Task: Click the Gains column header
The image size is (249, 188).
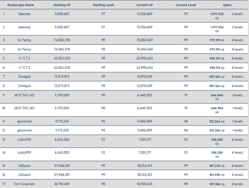Action: click(x=227, y=5)
